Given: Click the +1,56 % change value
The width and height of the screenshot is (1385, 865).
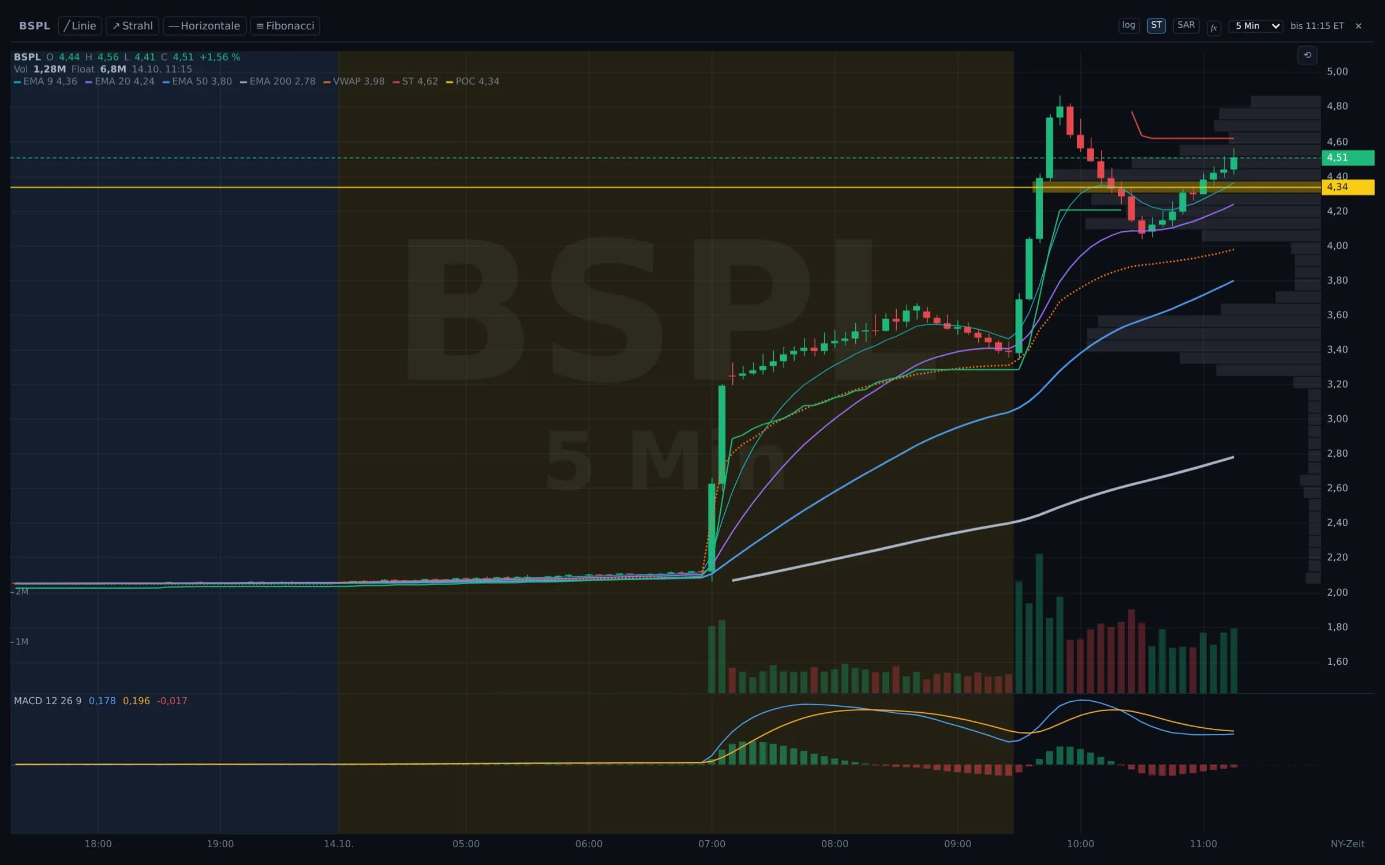Looking at the screenshot, I should pyautogui.click(x=220, y=57).
